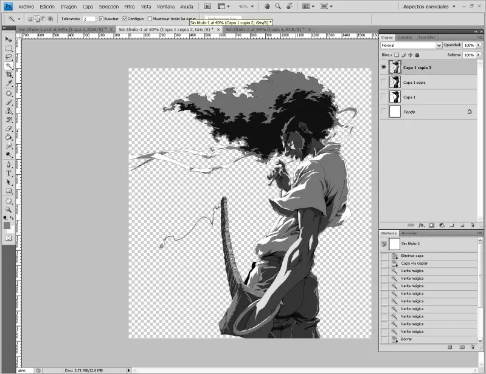This screenshot has width=486, height=374.
Task: Enable Muestrear todas las capas checkbox
Action: pyautogui.click(x=150, y=19)
